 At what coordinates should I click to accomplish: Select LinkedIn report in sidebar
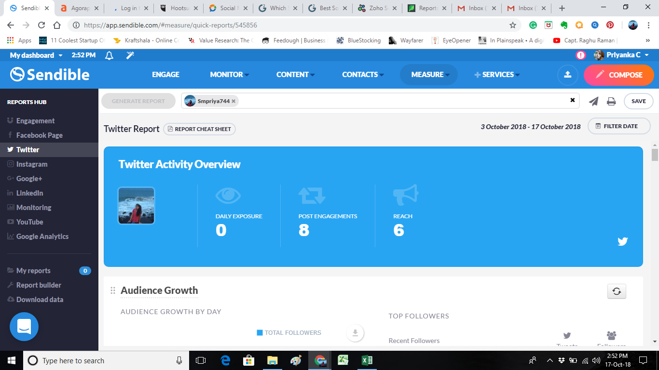pos(29,193)
